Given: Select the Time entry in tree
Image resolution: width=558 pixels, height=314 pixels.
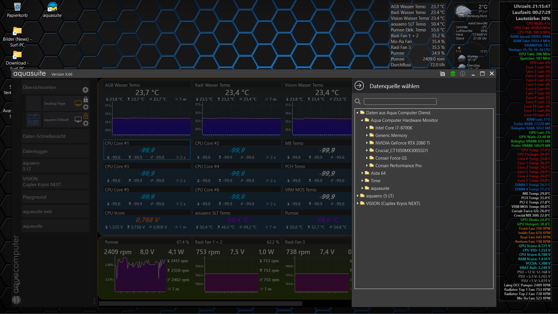Looking at the screenshot, I should tap(375, 181).
